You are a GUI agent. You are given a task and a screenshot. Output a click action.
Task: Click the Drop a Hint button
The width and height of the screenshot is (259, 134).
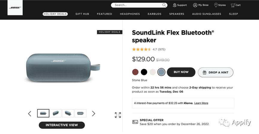coord(215,72)
